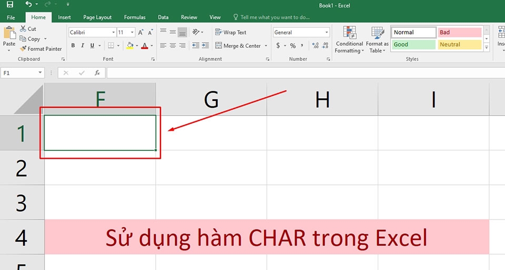Screen dimensions: 505x270
Task: Open the Calibri font name dropdown
Action: click(x=114, y=33)
